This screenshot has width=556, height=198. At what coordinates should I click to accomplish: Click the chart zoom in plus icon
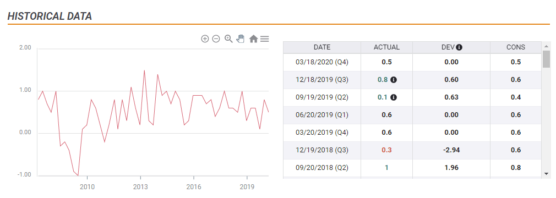point(205,39)
